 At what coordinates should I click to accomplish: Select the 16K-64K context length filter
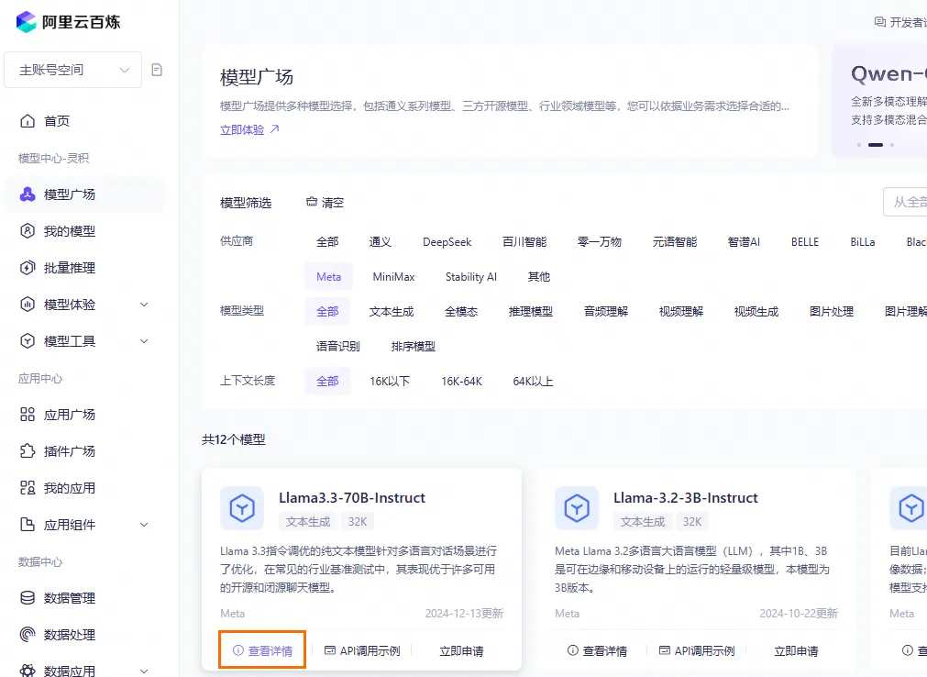click(x=462, y=382)
